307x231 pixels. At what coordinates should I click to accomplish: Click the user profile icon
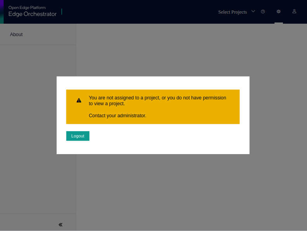click(294, 12)
